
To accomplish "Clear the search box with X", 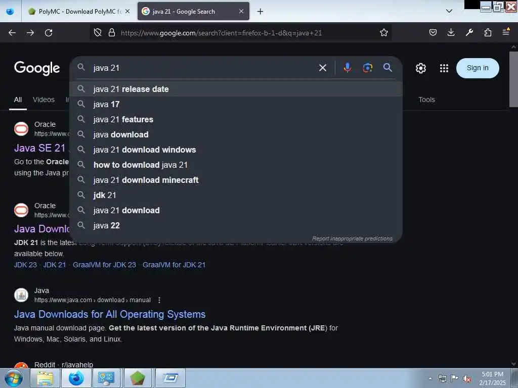I will click(323, 68).
